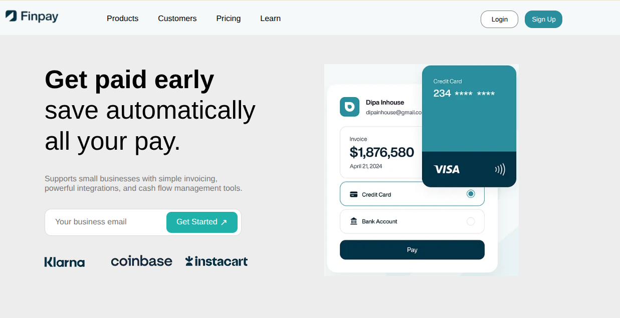Click the Get Started button
620x318 pixels.
tap(201, 222)
